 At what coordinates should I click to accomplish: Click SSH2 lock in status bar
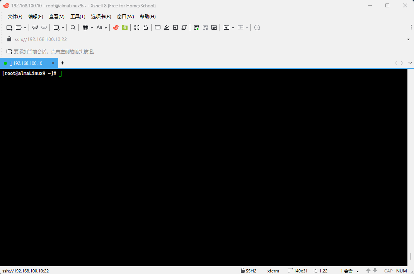click(249, 271)
